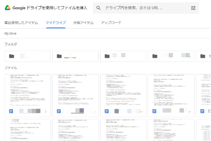Select first document thumbnail in bottom file row
This screenshot has width=211, height=141.
tap(28, 130)
